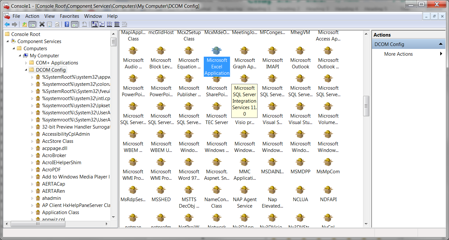449x240 pixels.
Task: Toggle Show/Hide Action Pane toolbar button
Action: tap(74, 24)
